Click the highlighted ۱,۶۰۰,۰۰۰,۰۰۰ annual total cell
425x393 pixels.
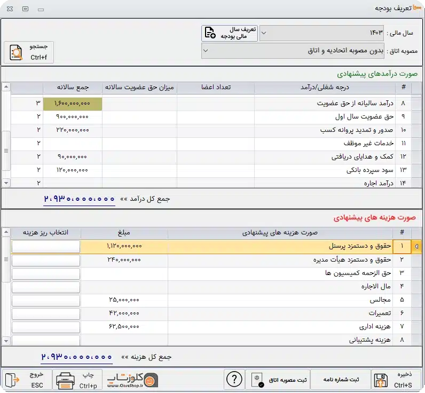pyautogui.click(x=73, y=104)
